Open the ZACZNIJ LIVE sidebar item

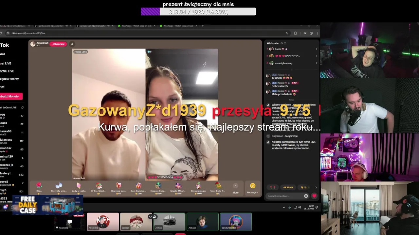[x=7, y=71]
